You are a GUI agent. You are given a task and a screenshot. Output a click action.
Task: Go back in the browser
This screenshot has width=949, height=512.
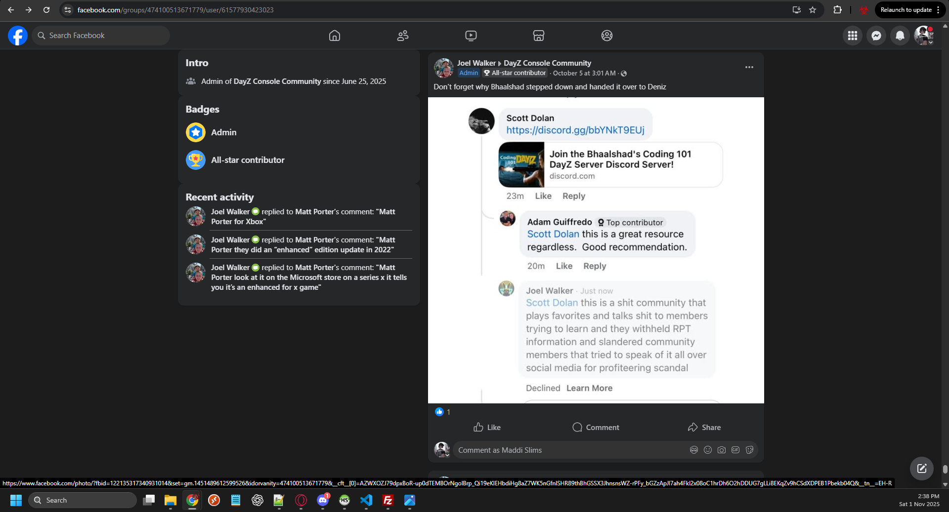pyautogui.click(x=11, y=10)
